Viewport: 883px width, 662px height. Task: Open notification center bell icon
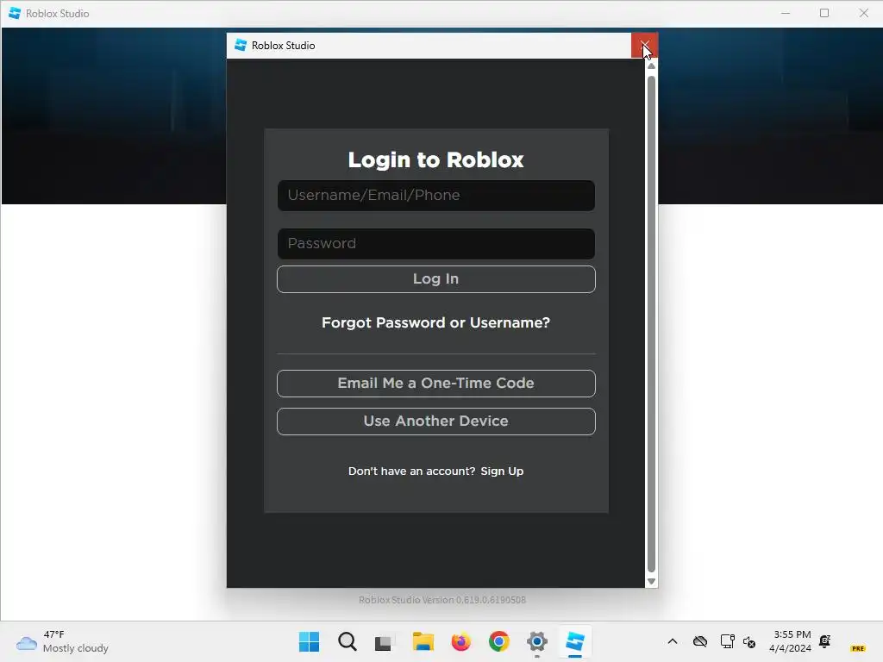[x=825, y=641]
